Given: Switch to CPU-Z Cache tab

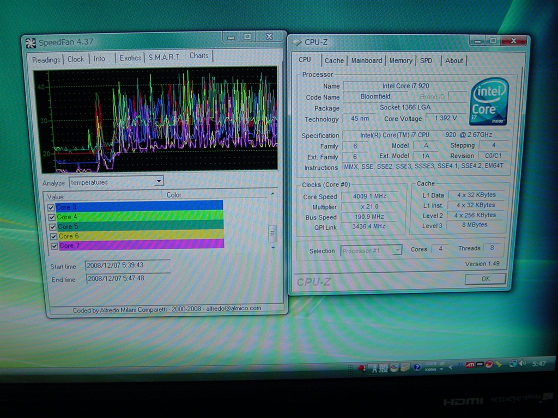Looking at the screenshot, I should pyautogui.click(x=334, y=61).
